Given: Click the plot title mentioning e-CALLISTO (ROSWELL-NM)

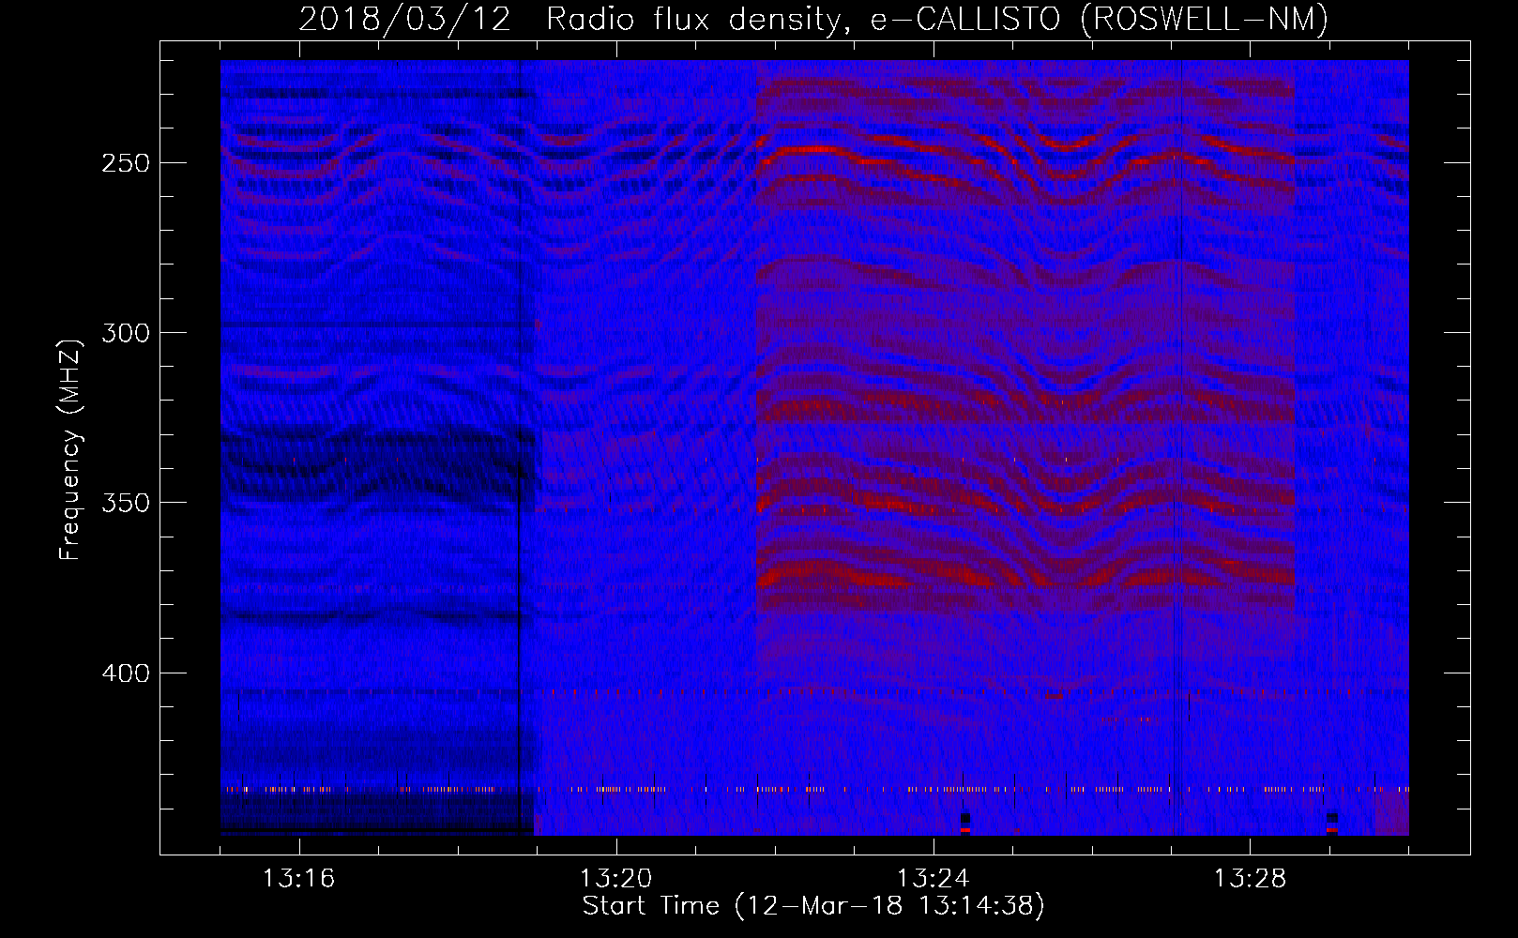Looking at the screenshot, I should [813, 19].
